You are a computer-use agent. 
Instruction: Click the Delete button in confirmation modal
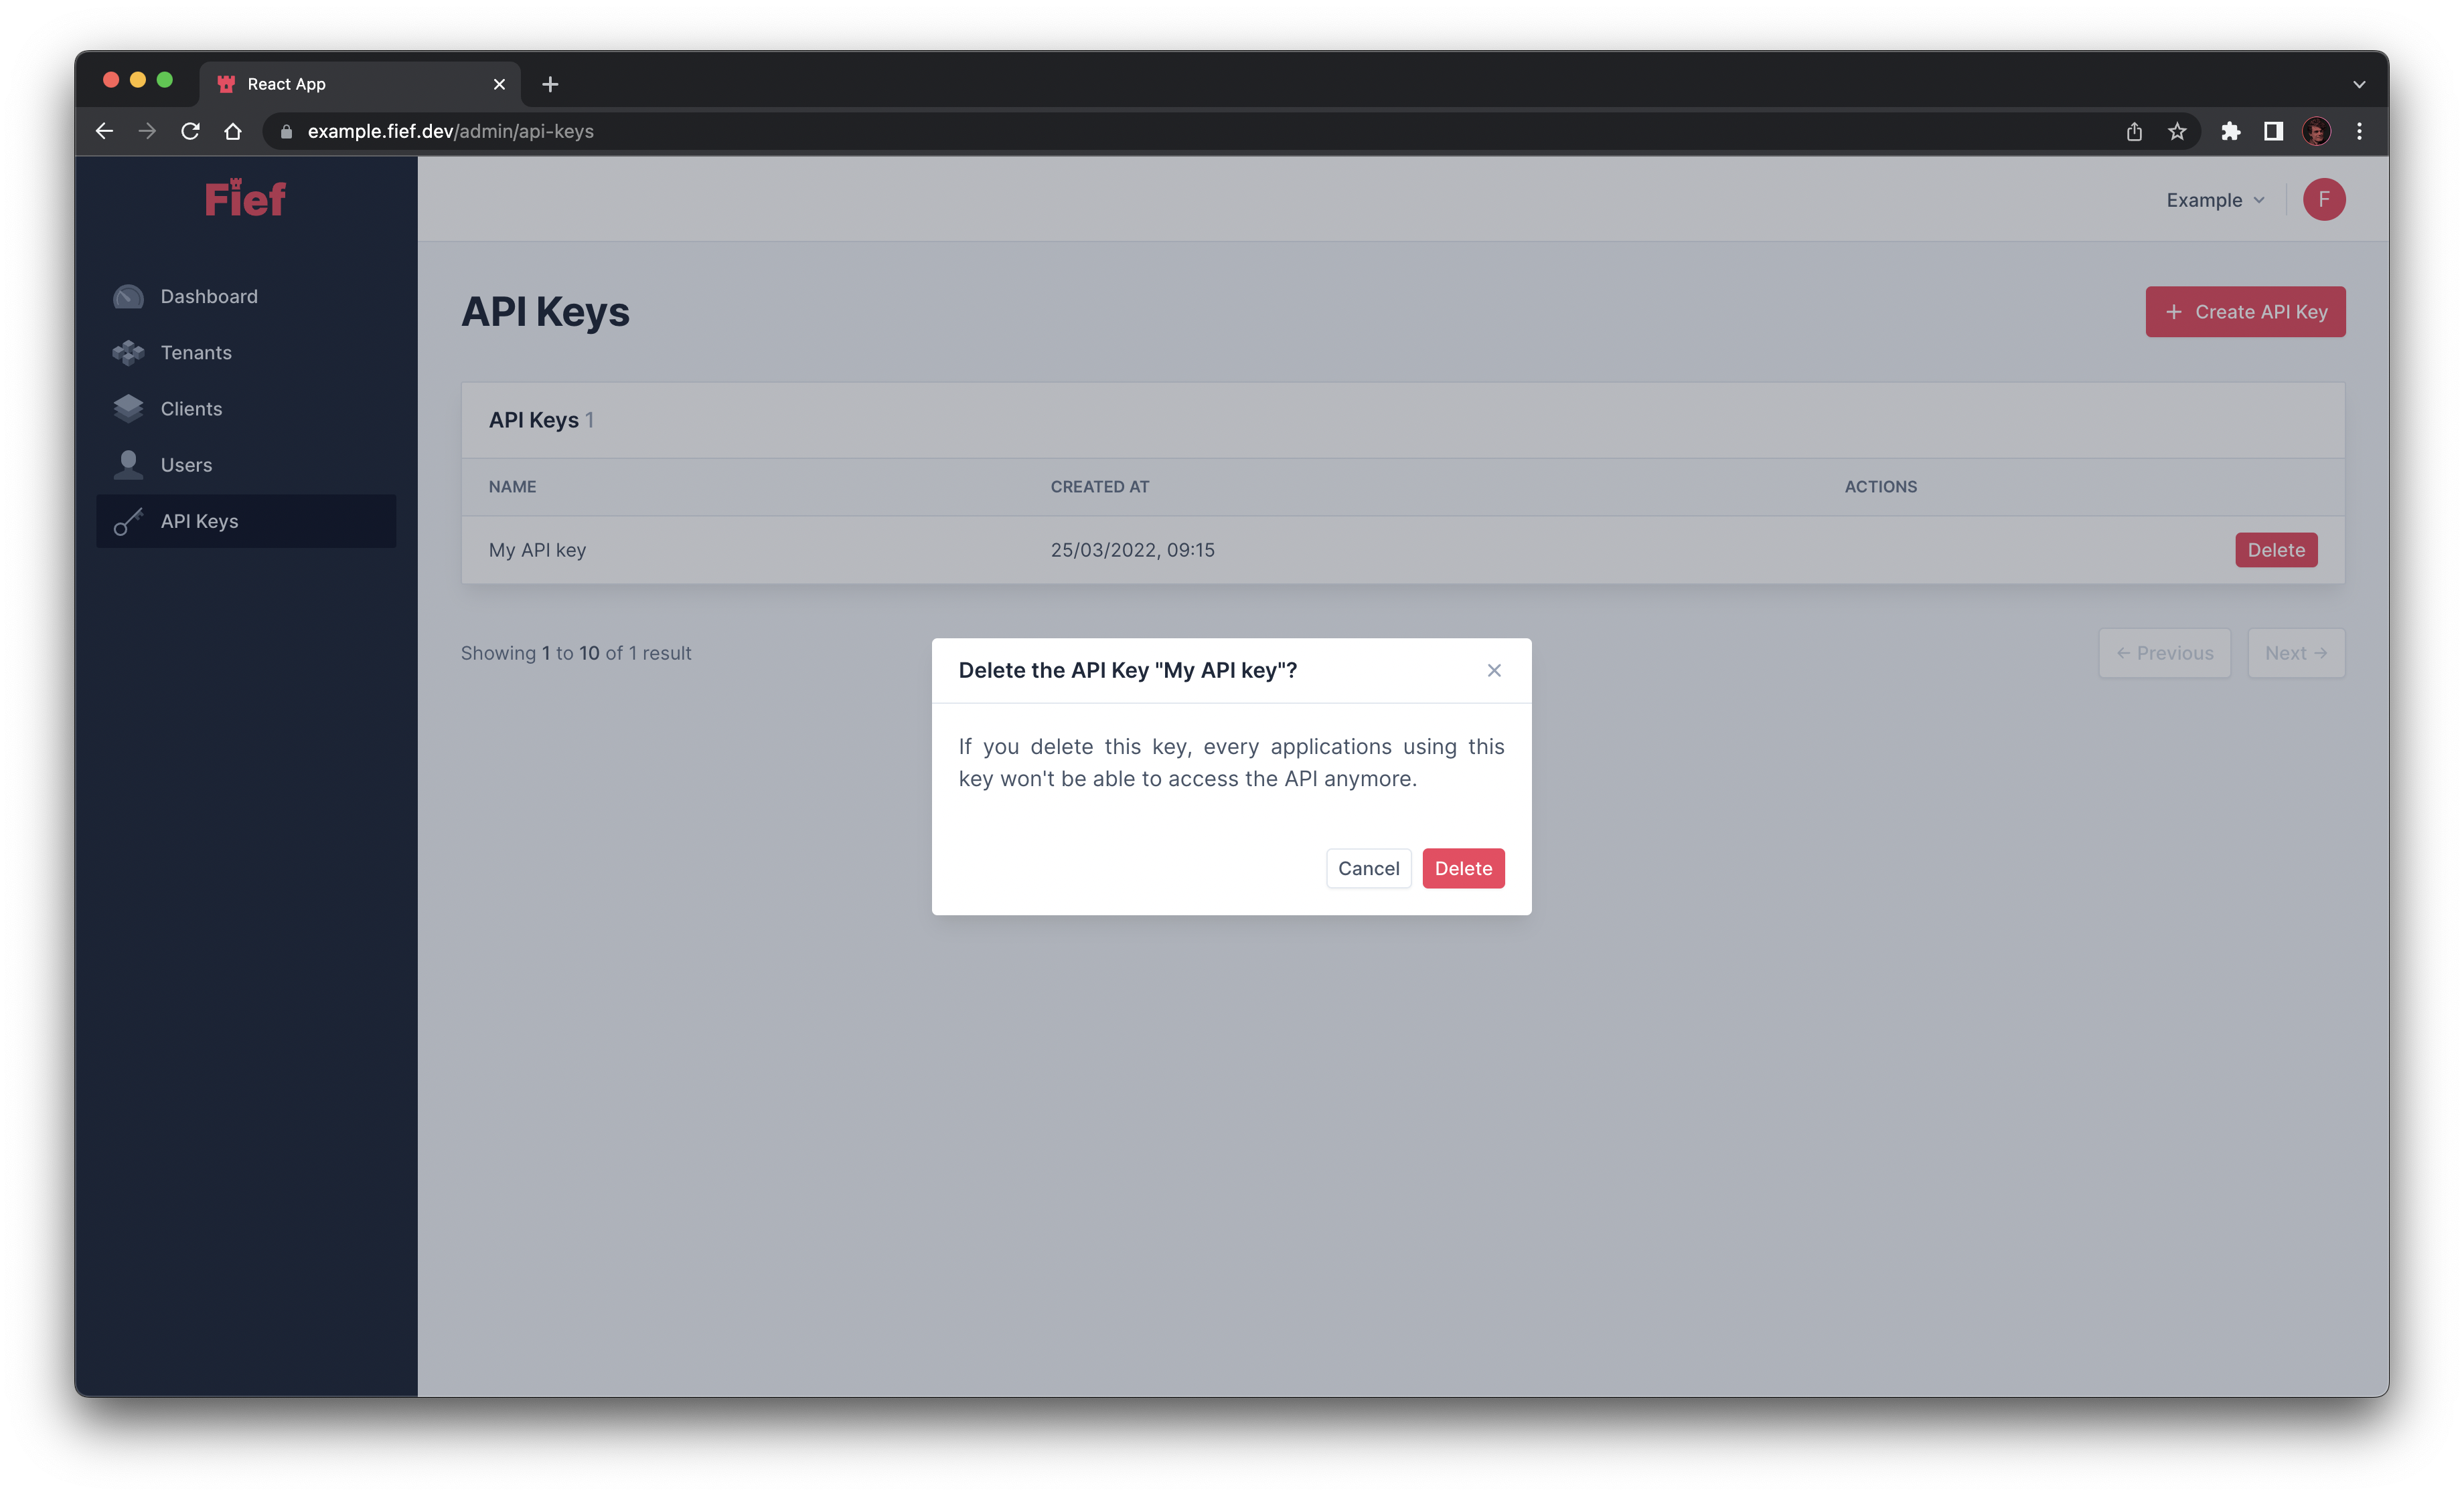coord(1462,866)
